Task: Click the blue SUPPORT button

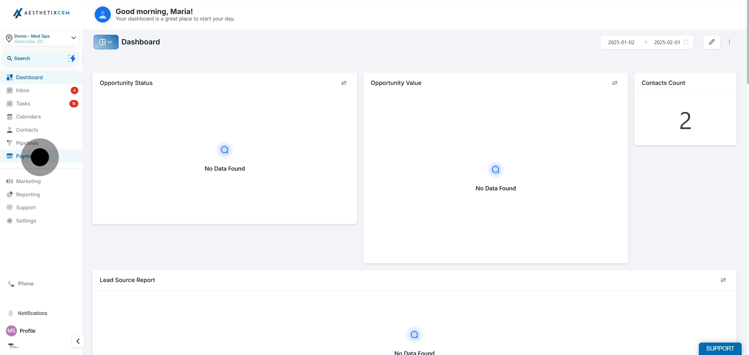Action: point(720,348)
